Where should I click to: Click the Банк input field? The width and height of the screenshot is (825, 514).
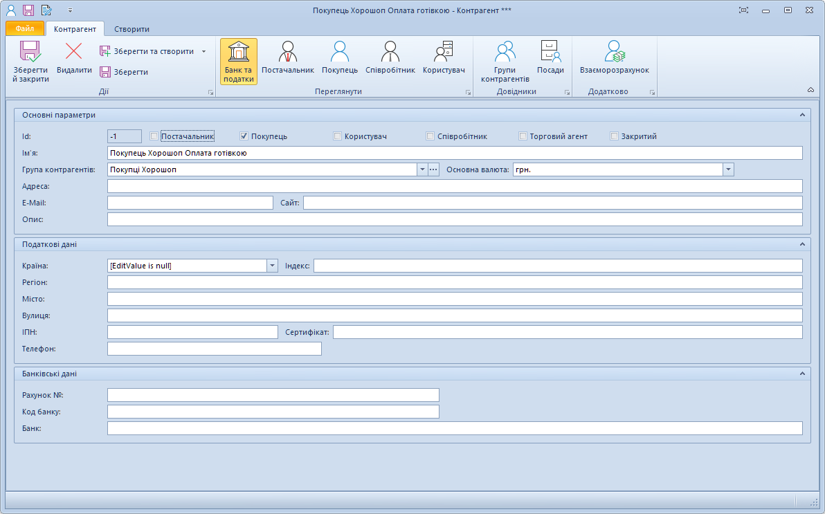click(x=455, y=428)
